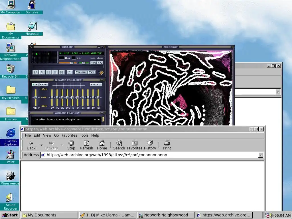Click the Winamp song position seek bar
292x219 pixels.
[68, 67]
